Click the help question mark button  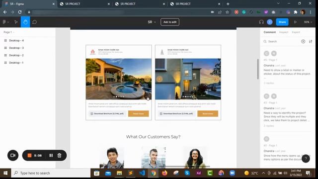tap(306, 159)
